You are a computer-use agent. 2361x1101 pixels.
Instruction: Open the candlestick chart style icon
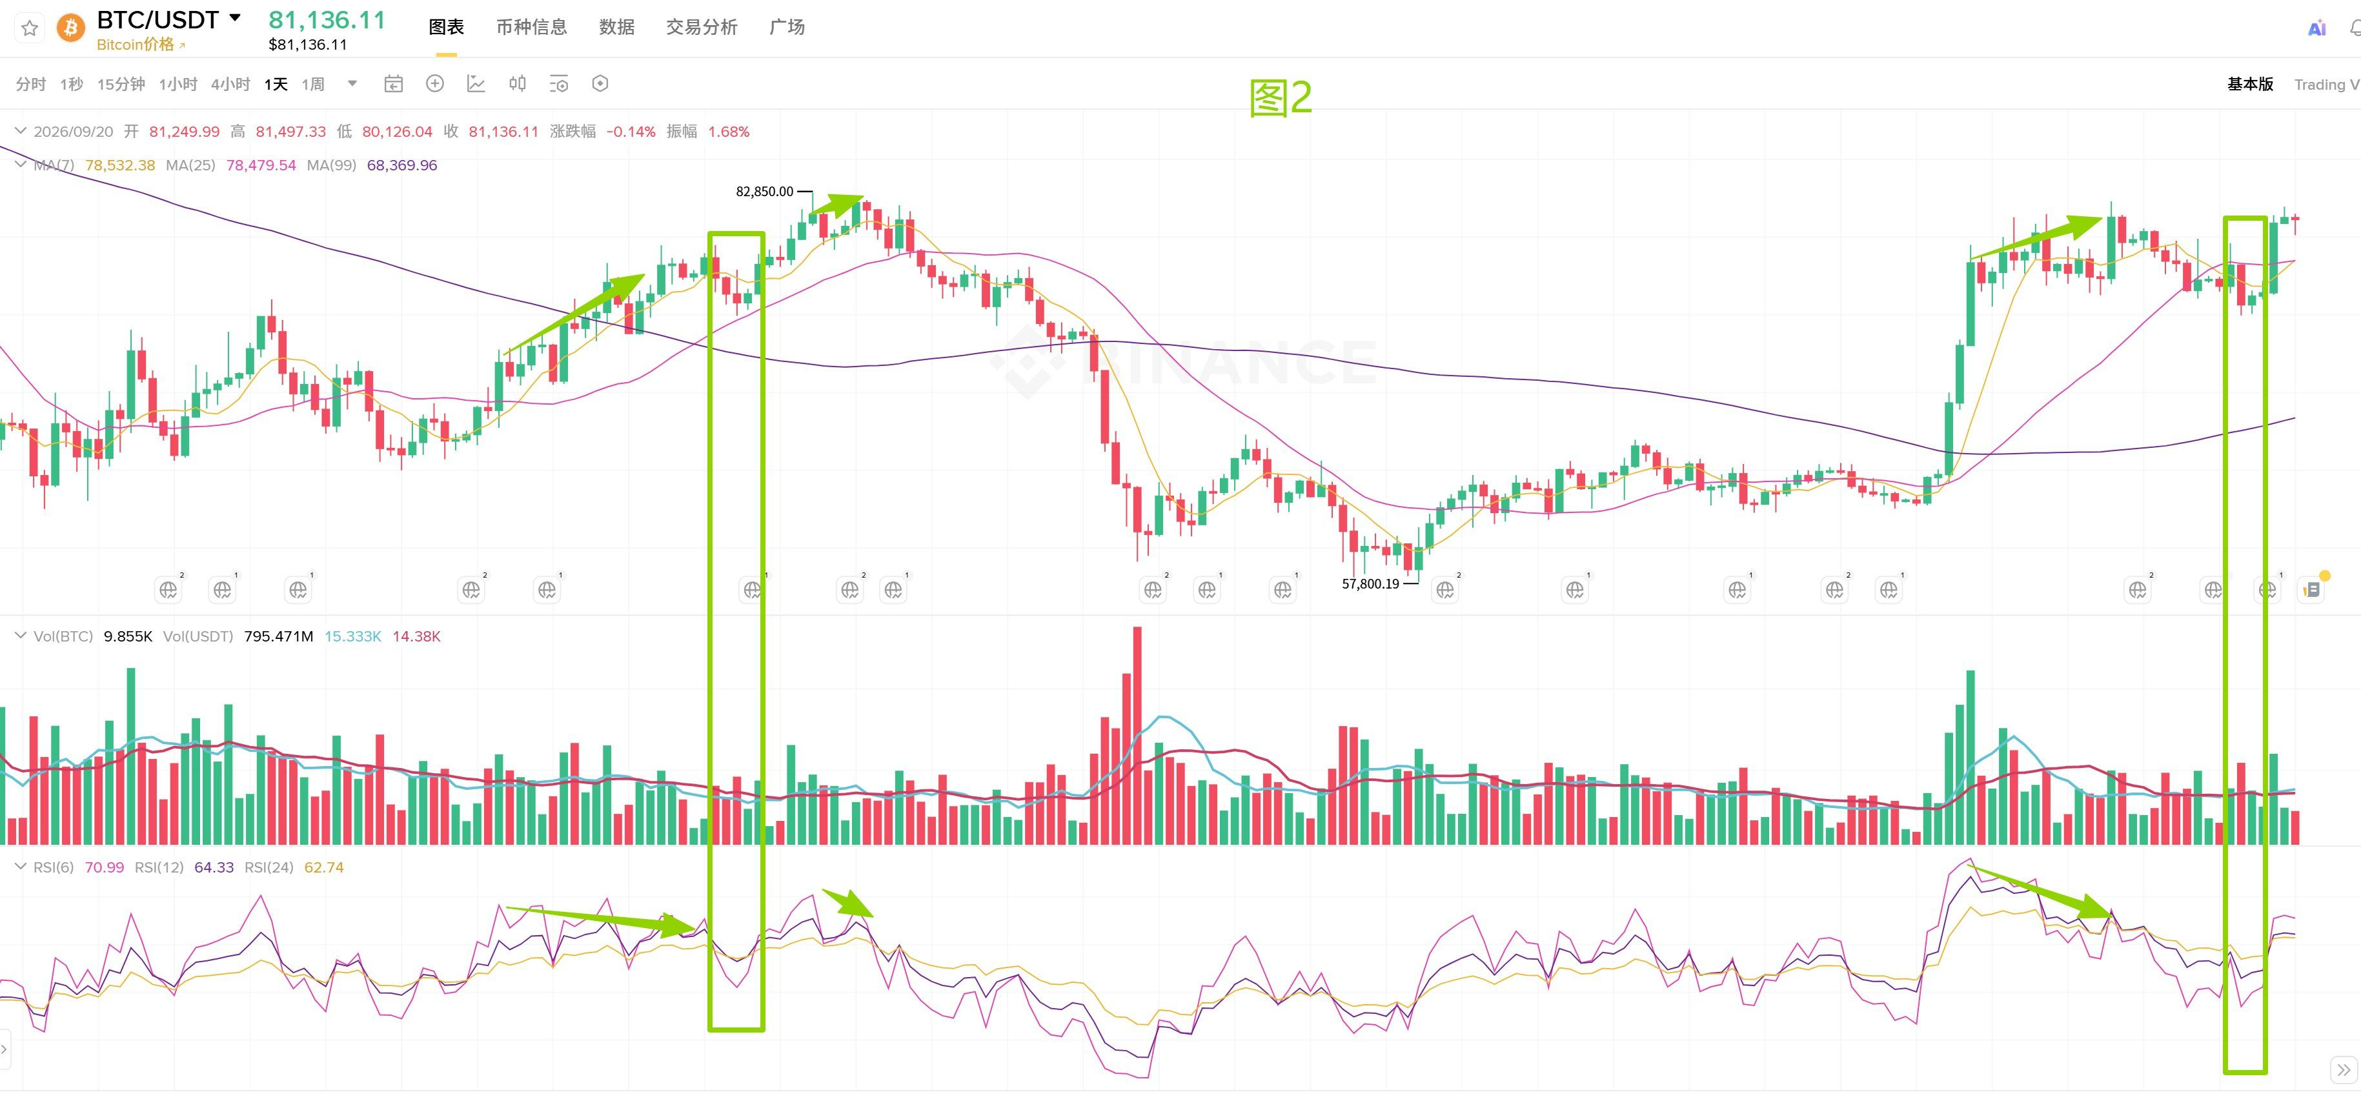pos(518,85)
